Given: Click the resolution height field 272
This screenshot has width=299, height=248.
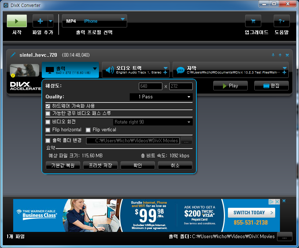Looking at the screenshot, I should (181, 86).
